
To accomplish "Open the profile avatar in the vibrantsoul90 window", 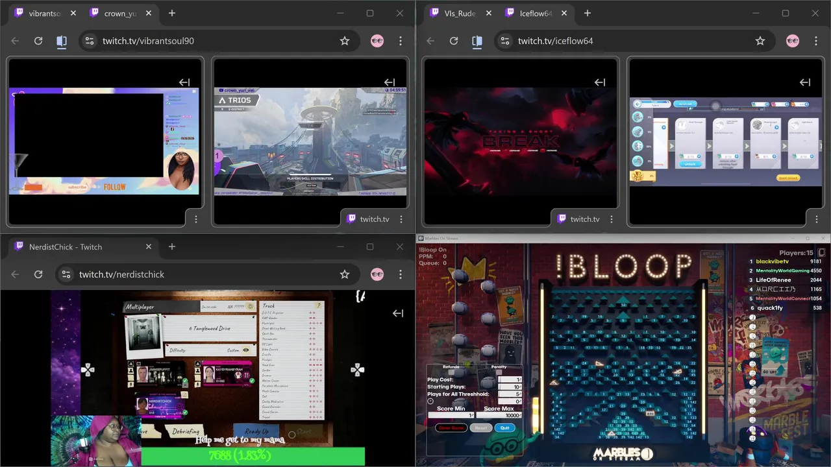I will pos(377,41).
